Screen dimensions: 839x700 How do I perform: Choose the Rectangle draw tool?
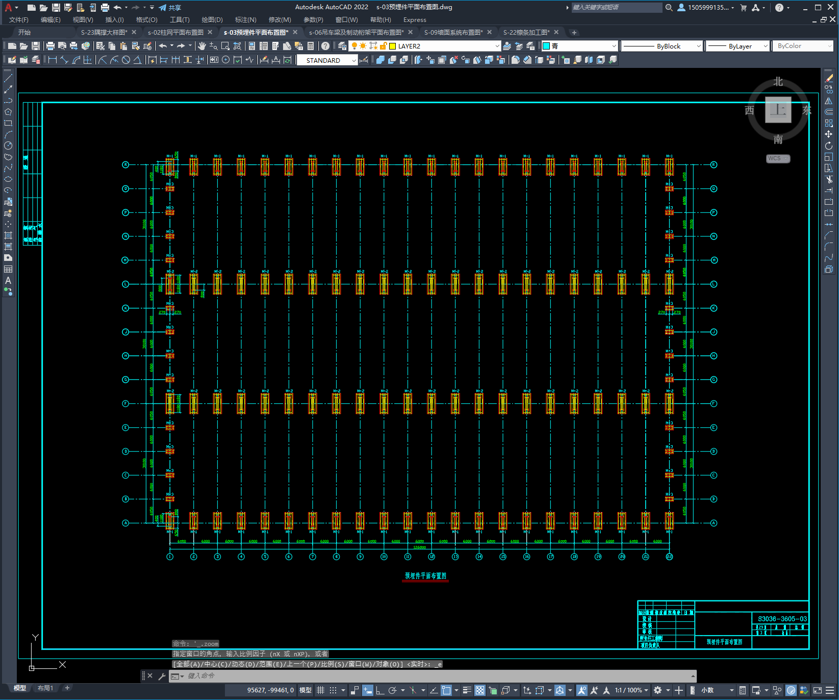tap(8, 123)
